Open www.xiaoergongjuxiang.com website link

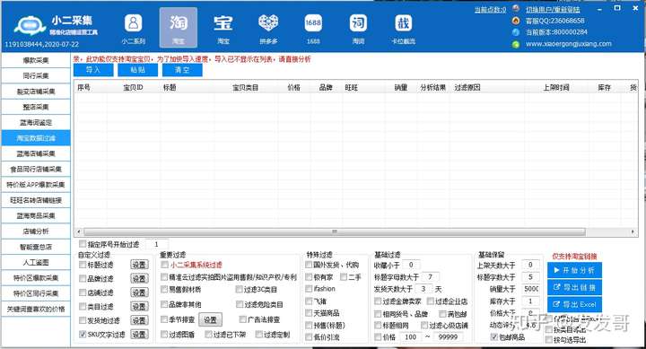pos(569,44)
